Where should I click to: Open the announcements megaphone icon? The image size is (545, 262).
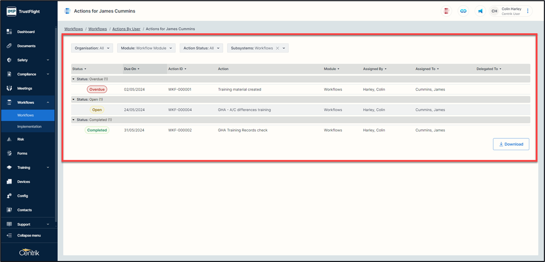pos(480,11)
